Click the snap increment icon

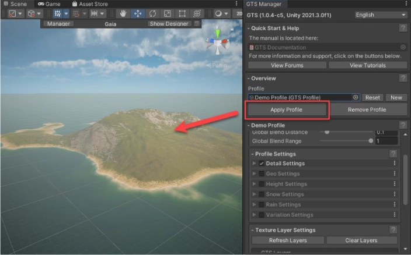click(94, 13)
